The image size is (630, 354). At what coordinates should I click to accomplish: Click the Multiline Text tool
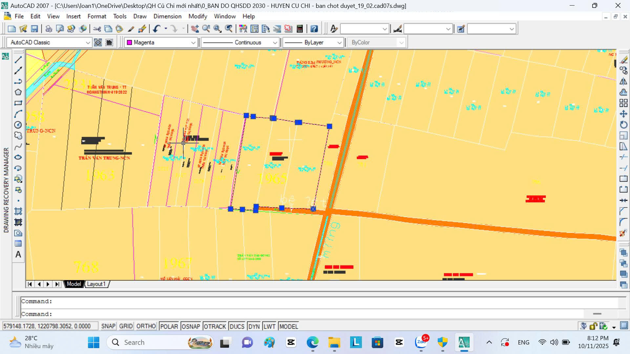click(18, 254)
